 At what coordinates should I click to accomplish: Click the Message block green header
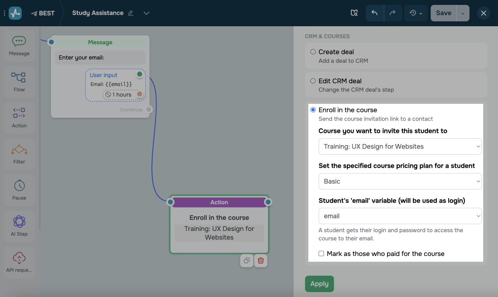click(x=100, y=42)
